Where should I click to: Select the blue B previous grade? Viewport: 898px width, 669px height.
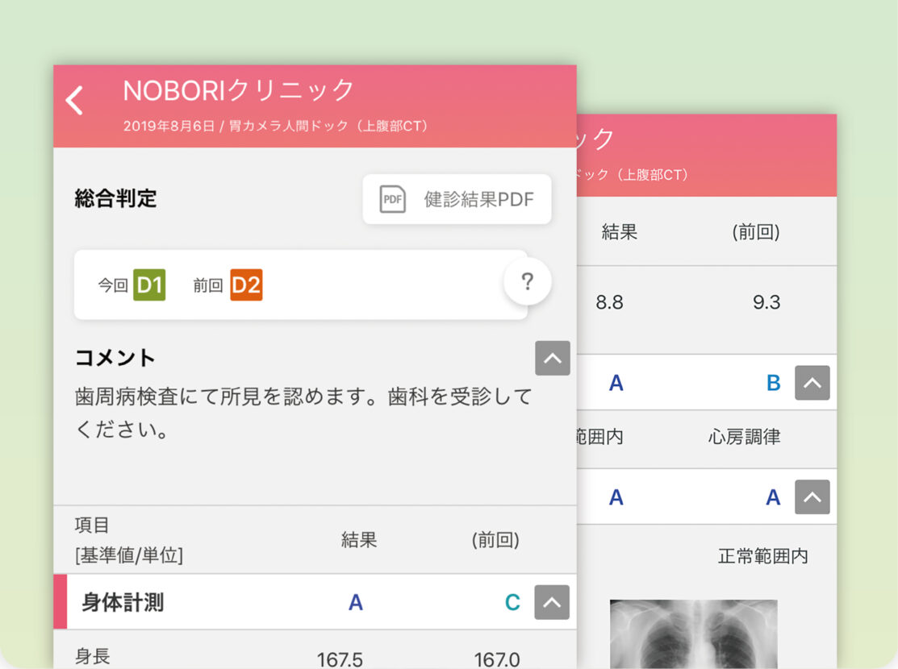click(x=773, y=384)
